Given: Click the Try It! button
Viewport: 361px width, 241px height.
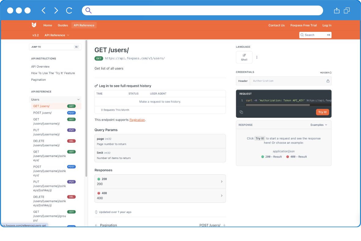Looking at the screenshot, I should 322,112.
